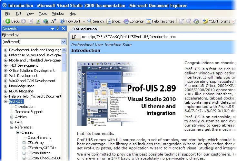
Task: Toggle auto-hide pin on Contents panel
Action: [58, 28]
